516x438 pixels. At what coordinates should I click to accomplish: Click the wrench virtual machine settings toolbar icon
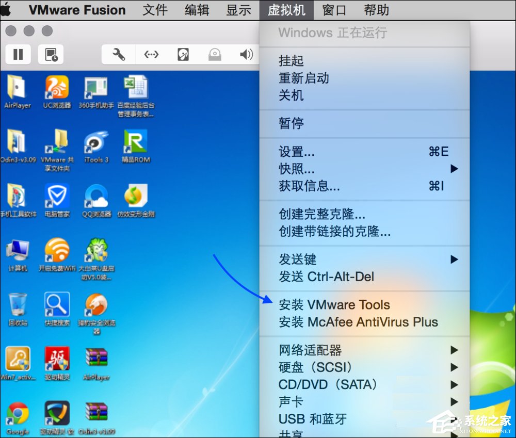(x=118, y=54)
